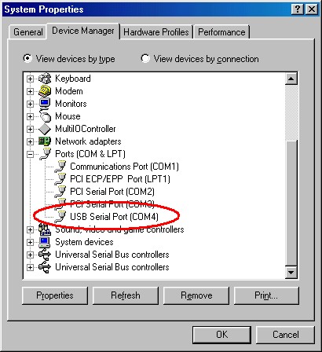The height and width of the screenshot is (352, 322).
Task: Click the Remove button
Action: [196, 295]
